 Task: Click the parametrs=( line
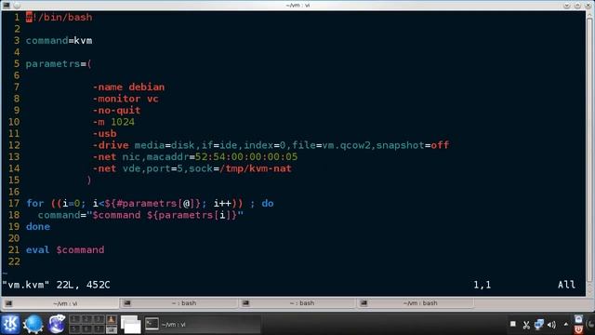click(59, 64)
